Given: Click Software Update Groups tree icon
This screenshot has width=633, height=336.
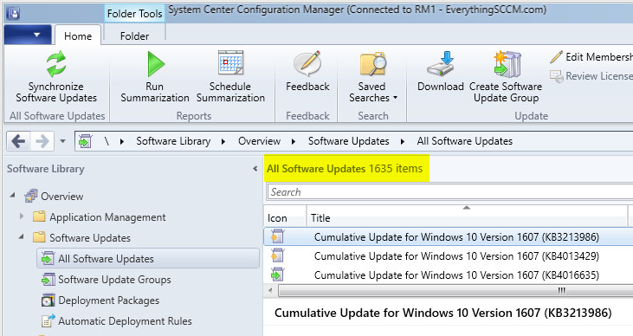Looking at the screenshot, I should click(48, 280).
